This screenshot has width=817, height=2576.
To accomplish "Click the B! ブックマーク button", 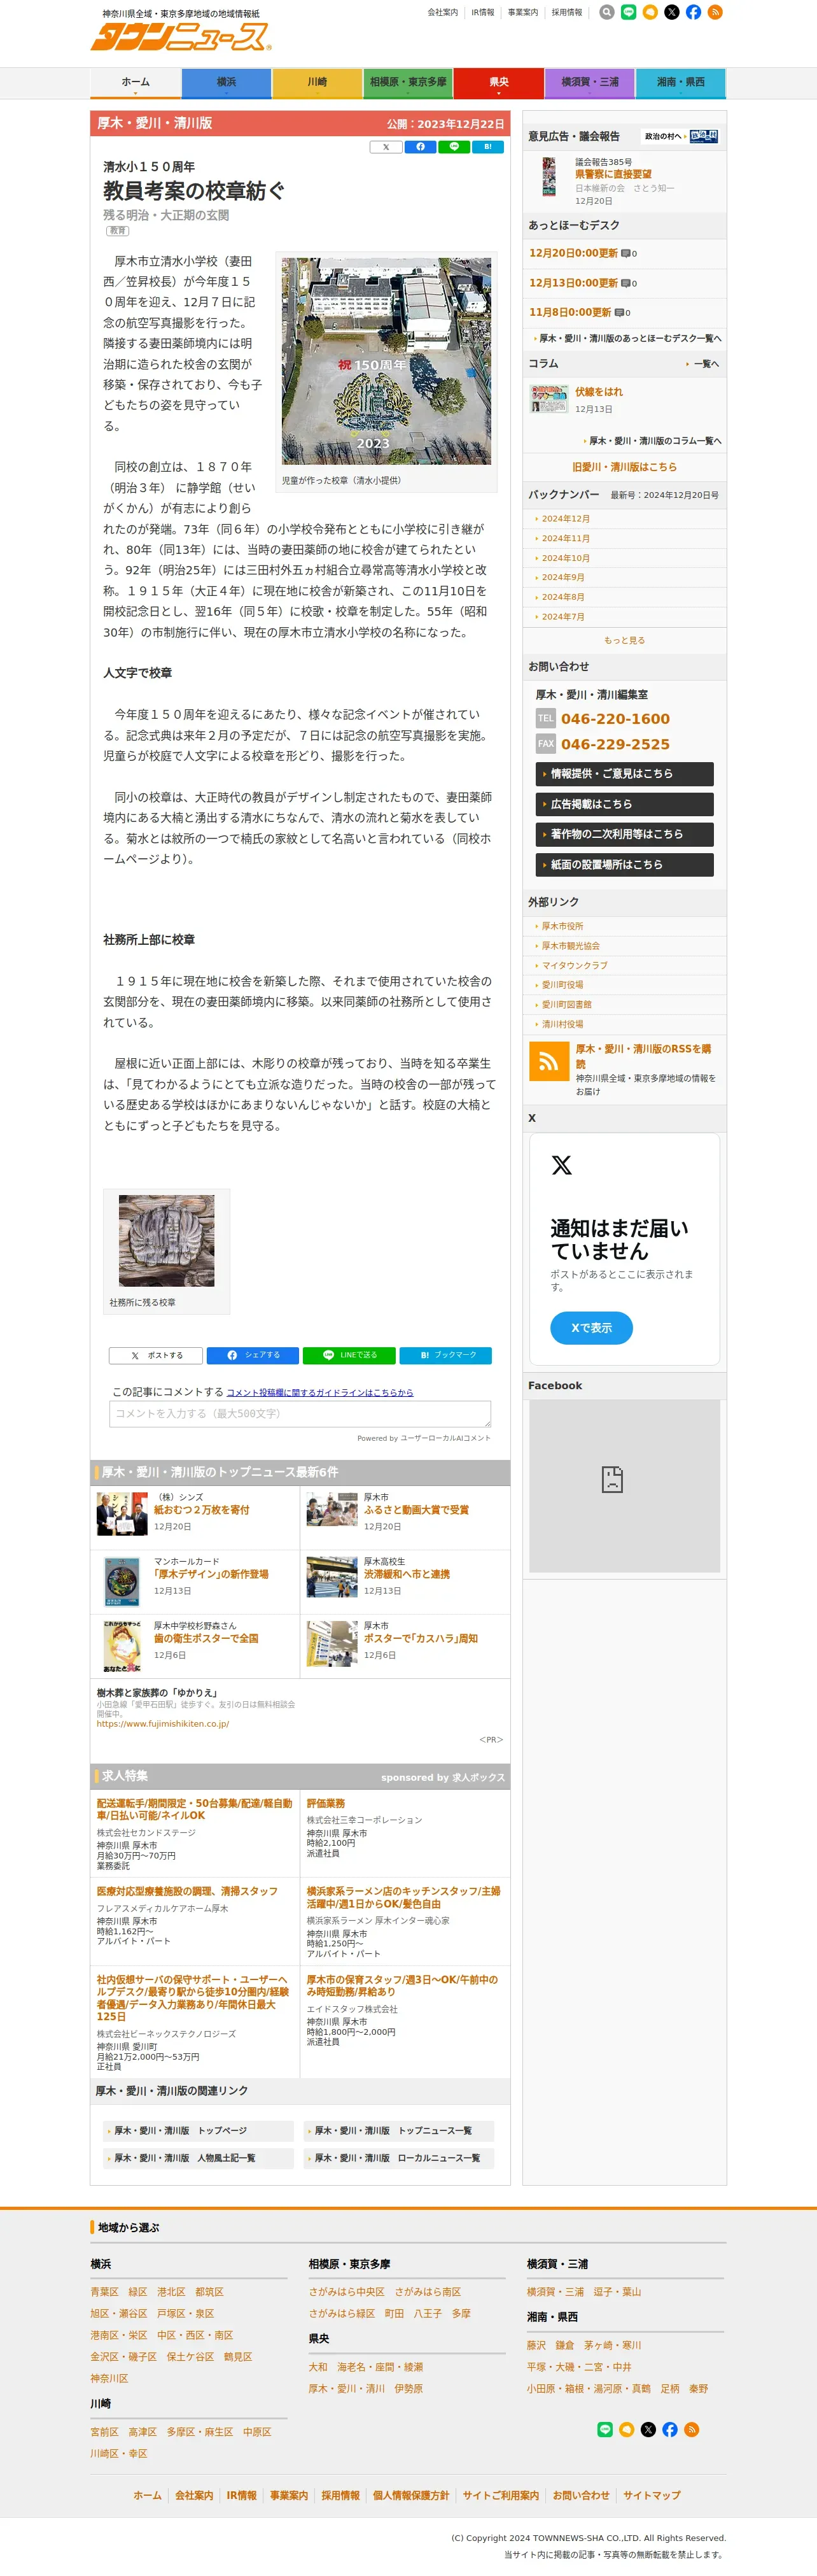I will click(446, 1355).
